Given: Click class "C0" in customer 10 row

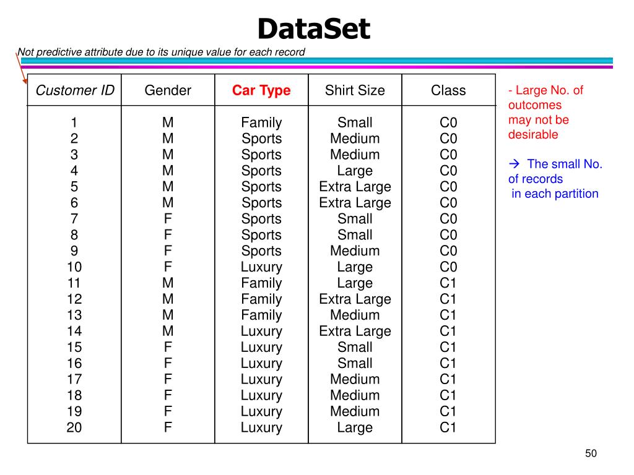Looking at the screenshot, I should (448, 267).
